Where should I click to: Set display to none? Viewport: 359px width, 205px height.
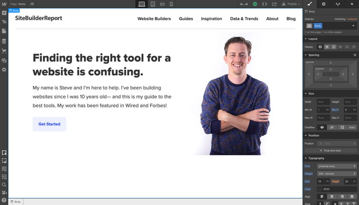[x=354, y=47]
